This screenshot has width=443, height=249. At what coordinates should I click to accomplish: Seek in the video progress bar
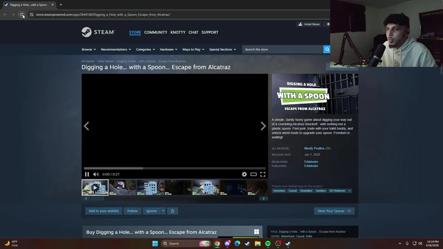click(x=175, y=168)
